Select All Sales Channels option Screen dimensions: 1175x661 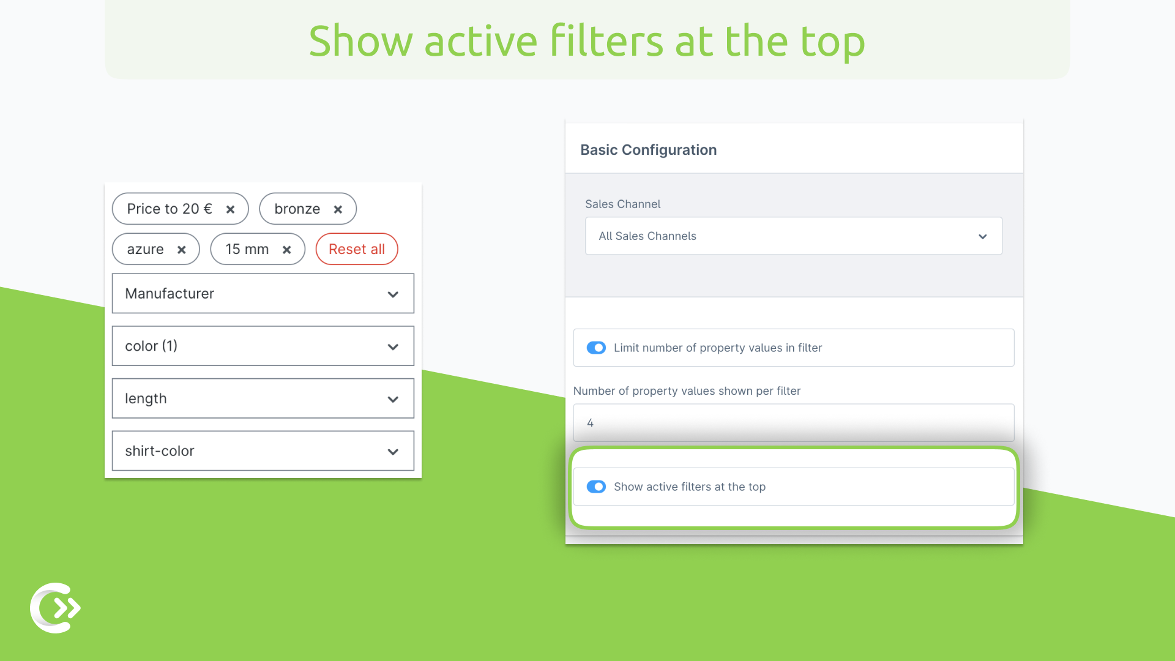(x=793, y=236)
